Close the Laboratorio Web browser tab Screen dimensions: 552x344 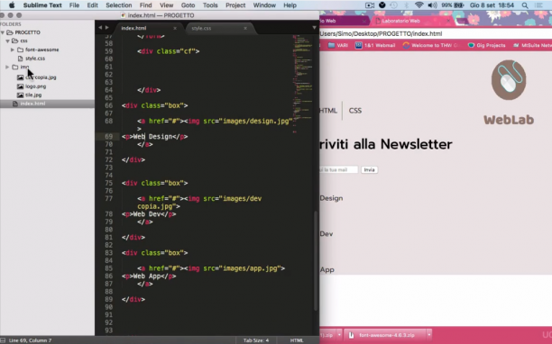pos(448,21)
